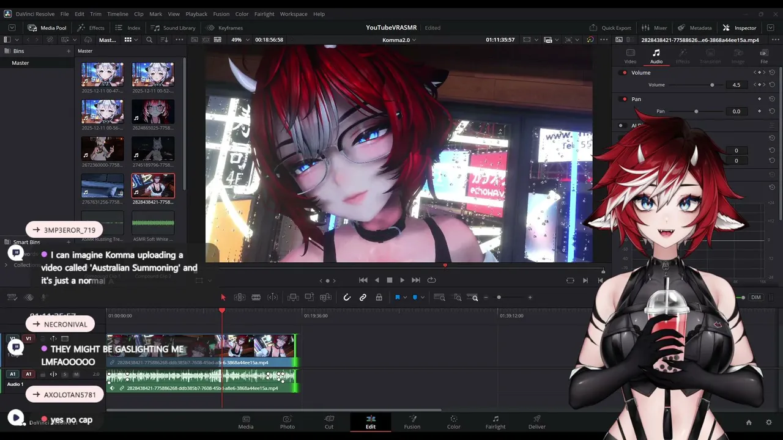Open the File menu
783x440 pixels.
(64, 14)
